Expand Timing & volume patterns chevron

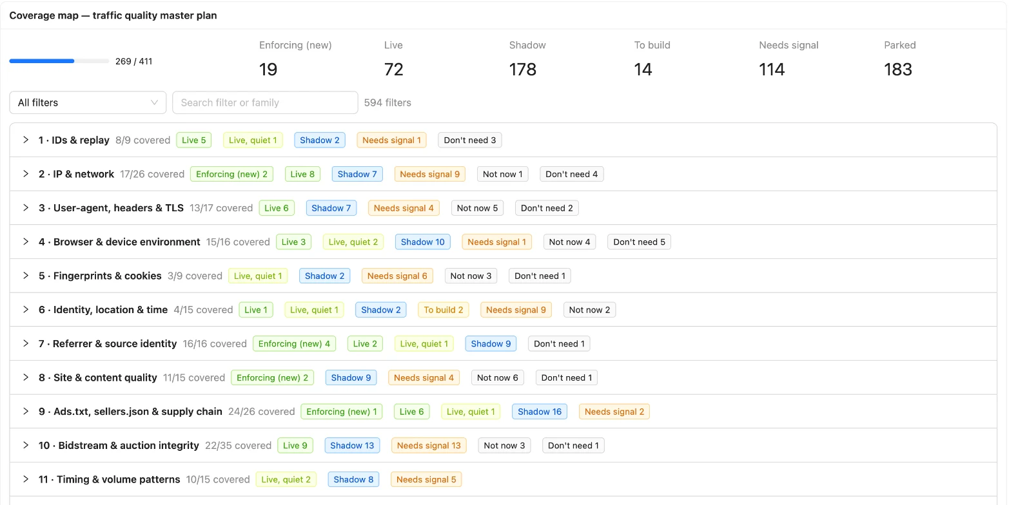pyautogui.click(x=26, y=479)
